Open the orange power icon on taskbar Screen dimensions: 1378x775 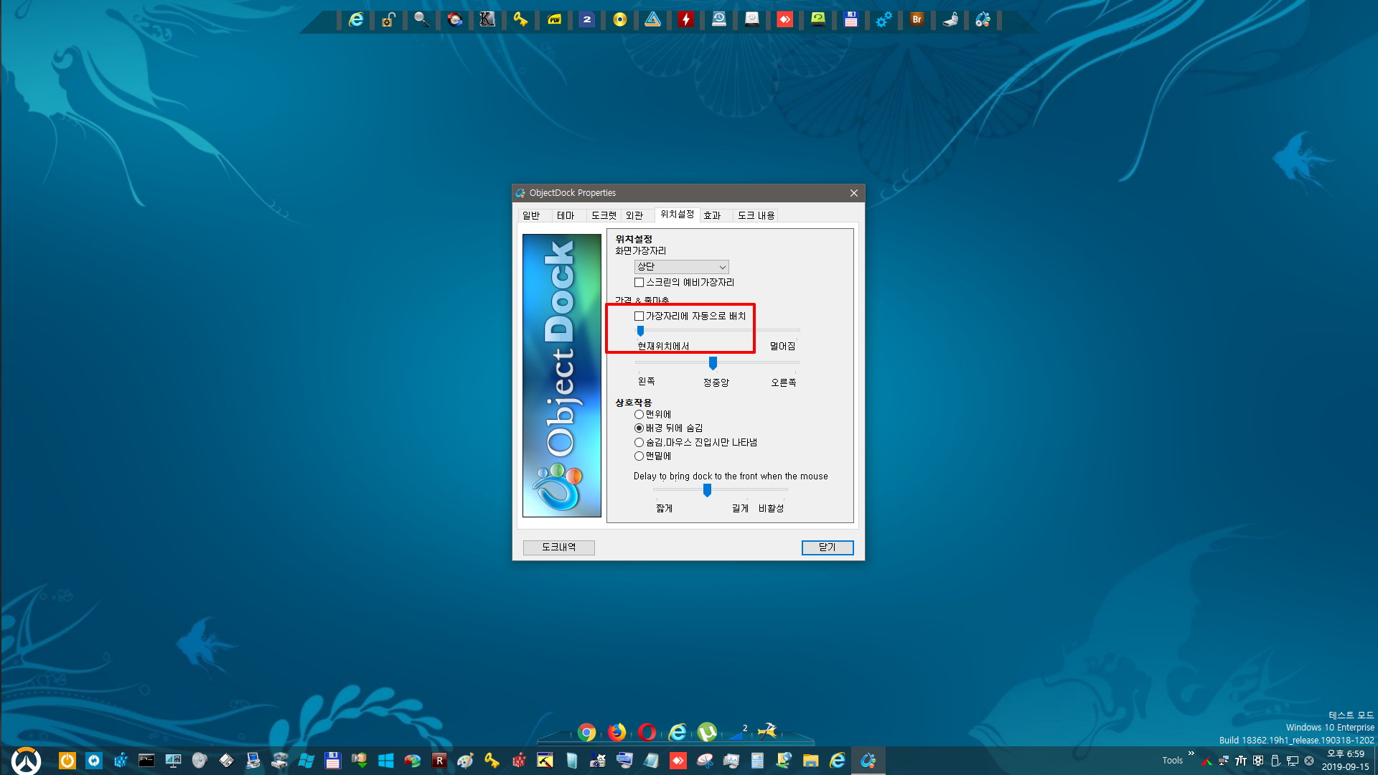pos(67,761)
